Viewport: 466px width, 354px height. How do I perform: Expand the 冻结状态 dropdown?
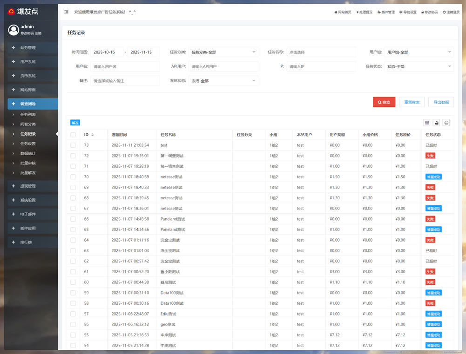(x=223, y=81)
